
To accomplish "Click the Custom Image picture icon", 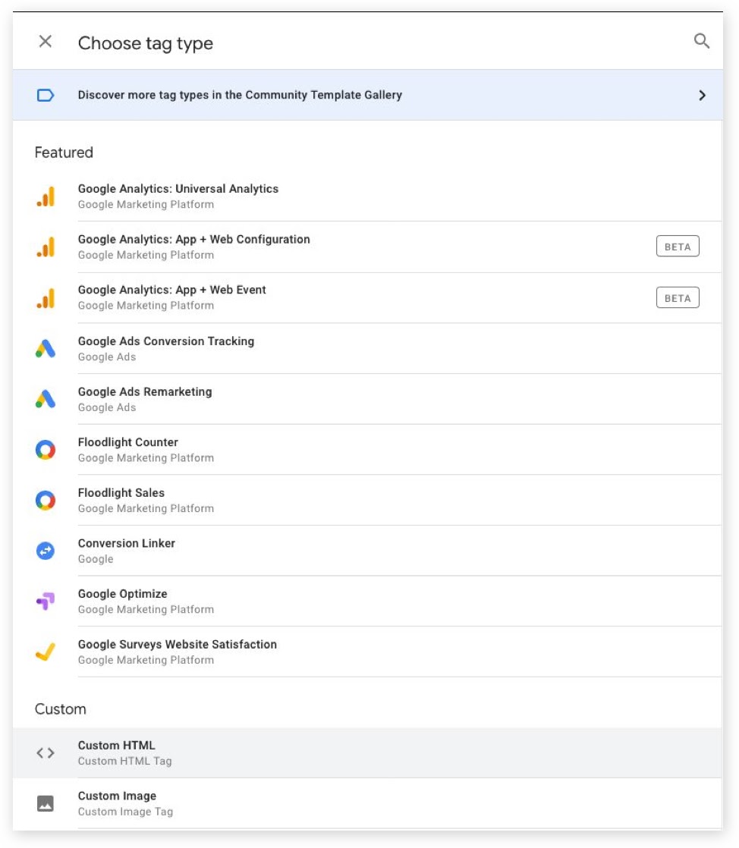I will pos(46,804).
